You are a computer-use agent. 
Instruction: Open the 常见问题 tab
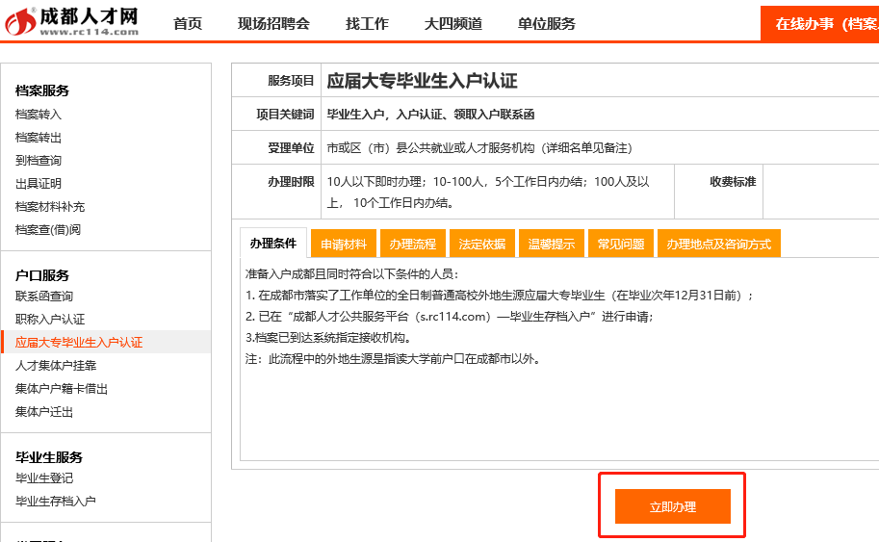621,245
